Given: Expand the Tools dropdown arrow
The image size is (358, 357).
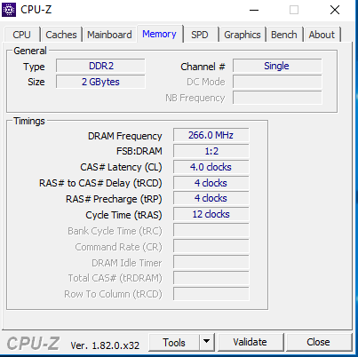Looking at the screenshot, I should tap(207, 342).
